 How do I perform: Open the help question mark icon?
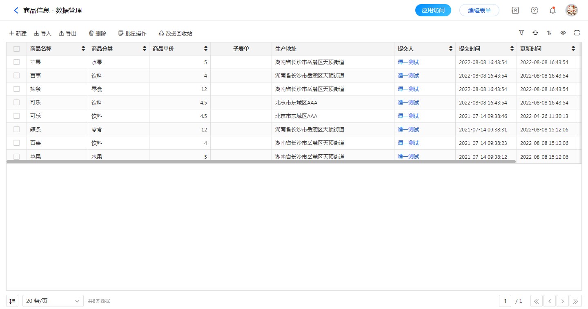pyautogui.click(x=534, y=11)
